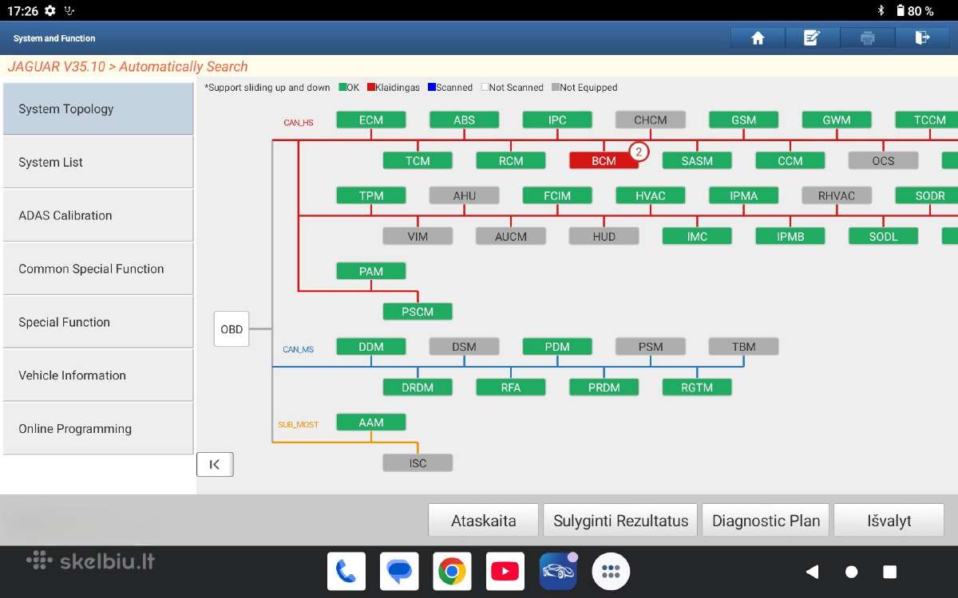
Task: Select the DDM module node
Action: [x=371, y=347]
